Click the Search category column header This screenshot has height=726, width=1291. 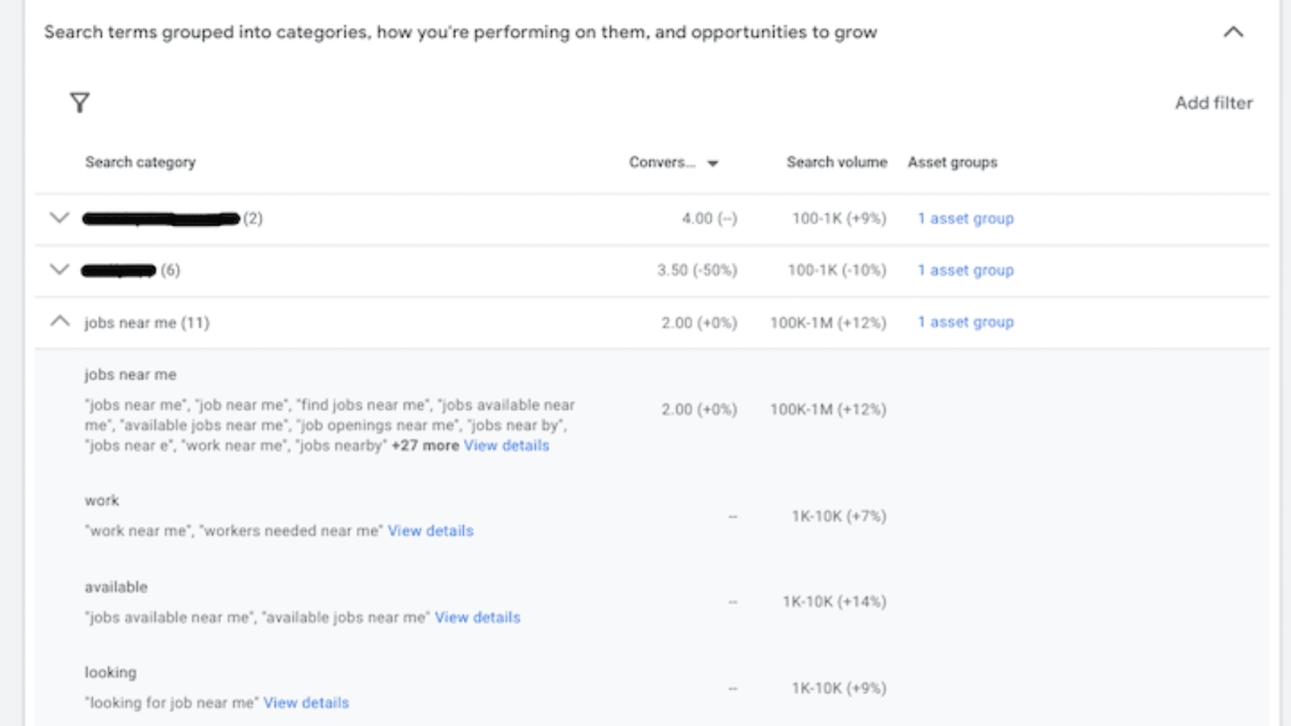140,162
